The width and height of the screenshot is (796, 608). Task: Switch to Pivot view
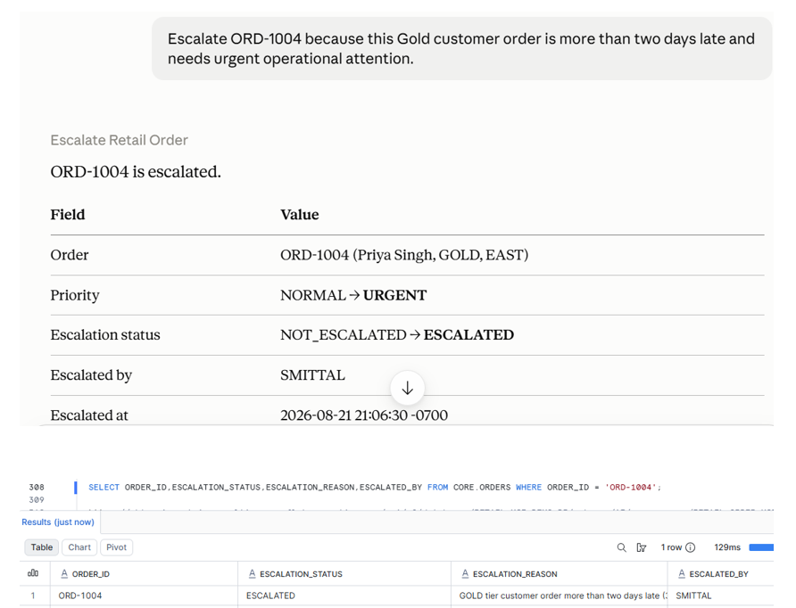tap(116, 547)
